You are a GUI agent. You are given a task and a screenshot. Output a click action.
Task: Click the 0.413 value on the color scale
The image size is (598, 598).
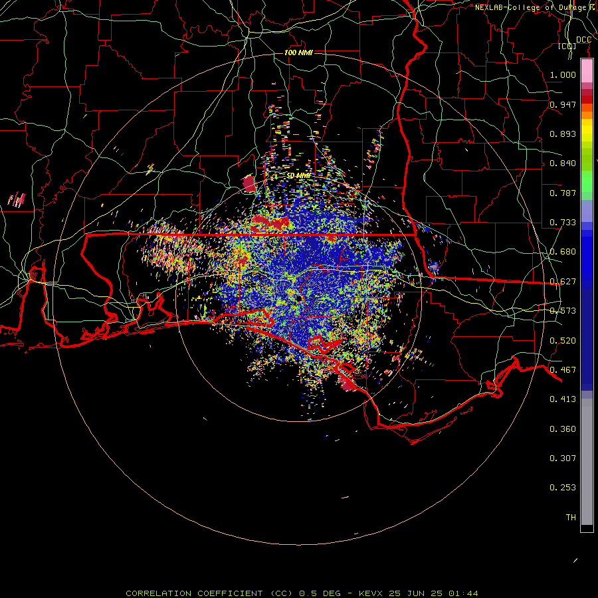[563, 399]
